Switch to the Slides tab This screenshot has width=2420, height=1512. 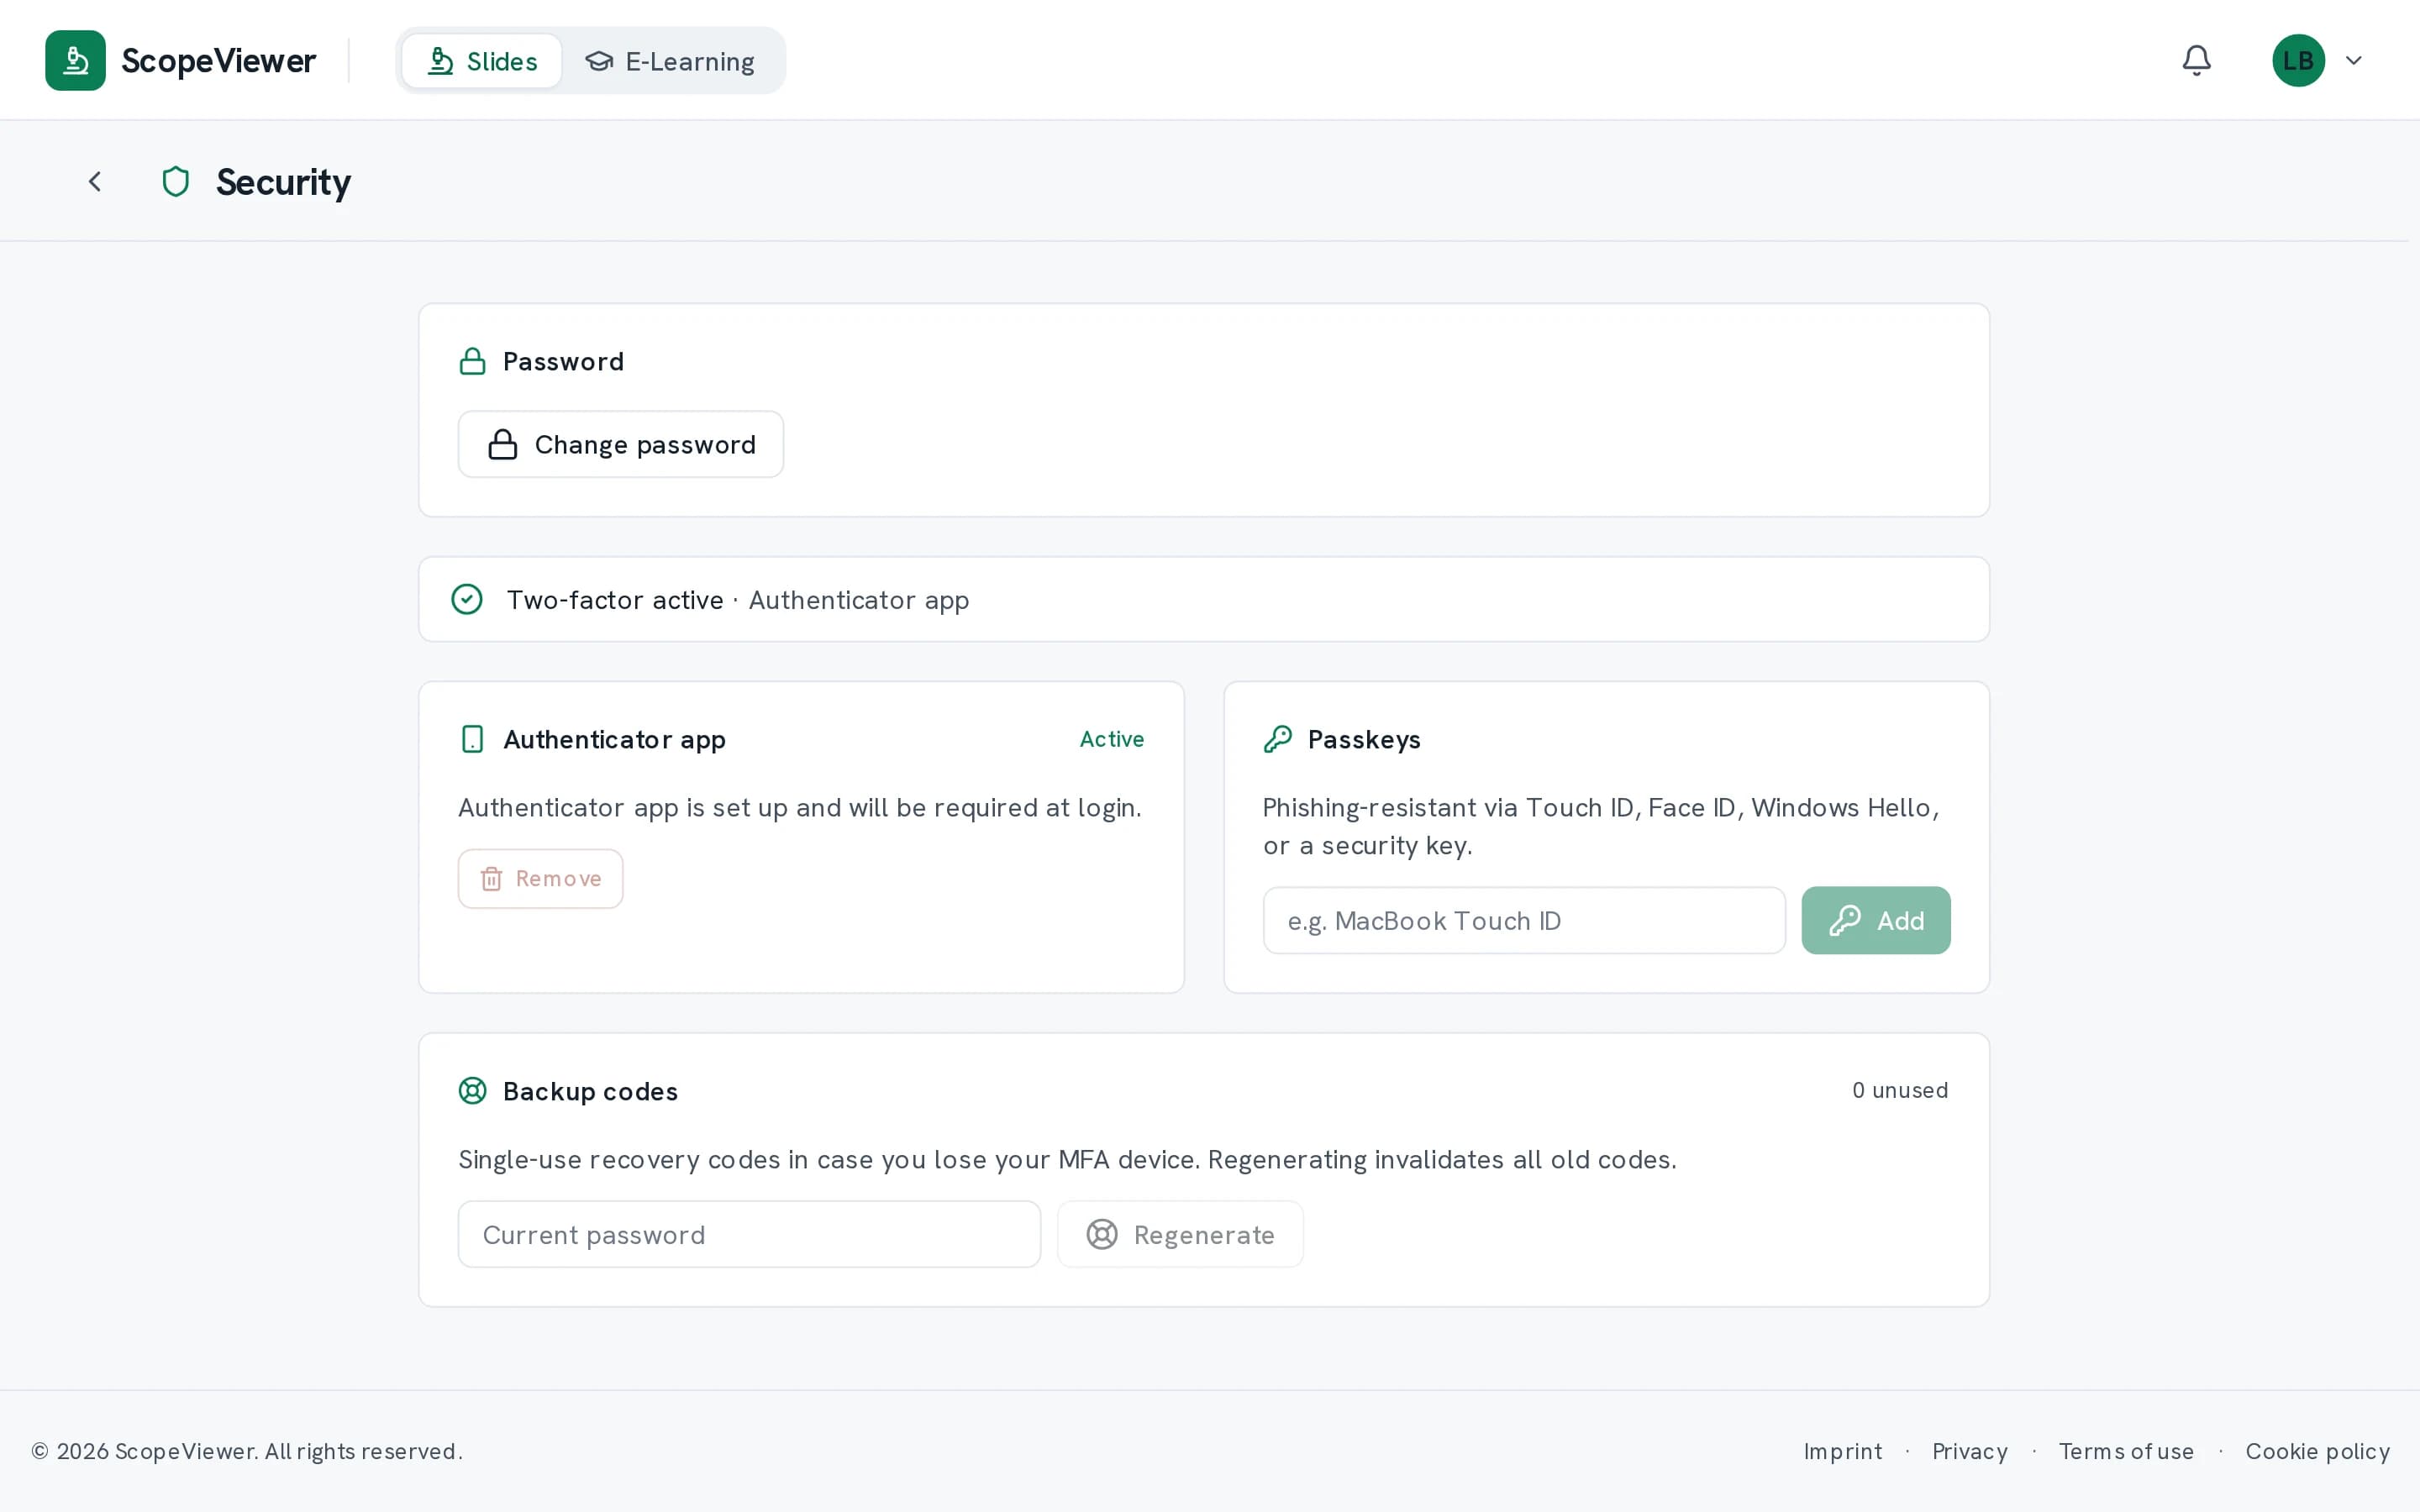[x=482, y=61]
